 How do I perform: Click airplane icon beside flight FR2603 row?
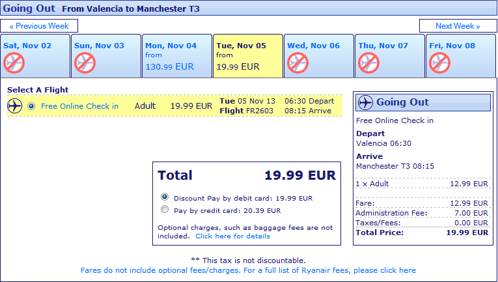(14, 106)
